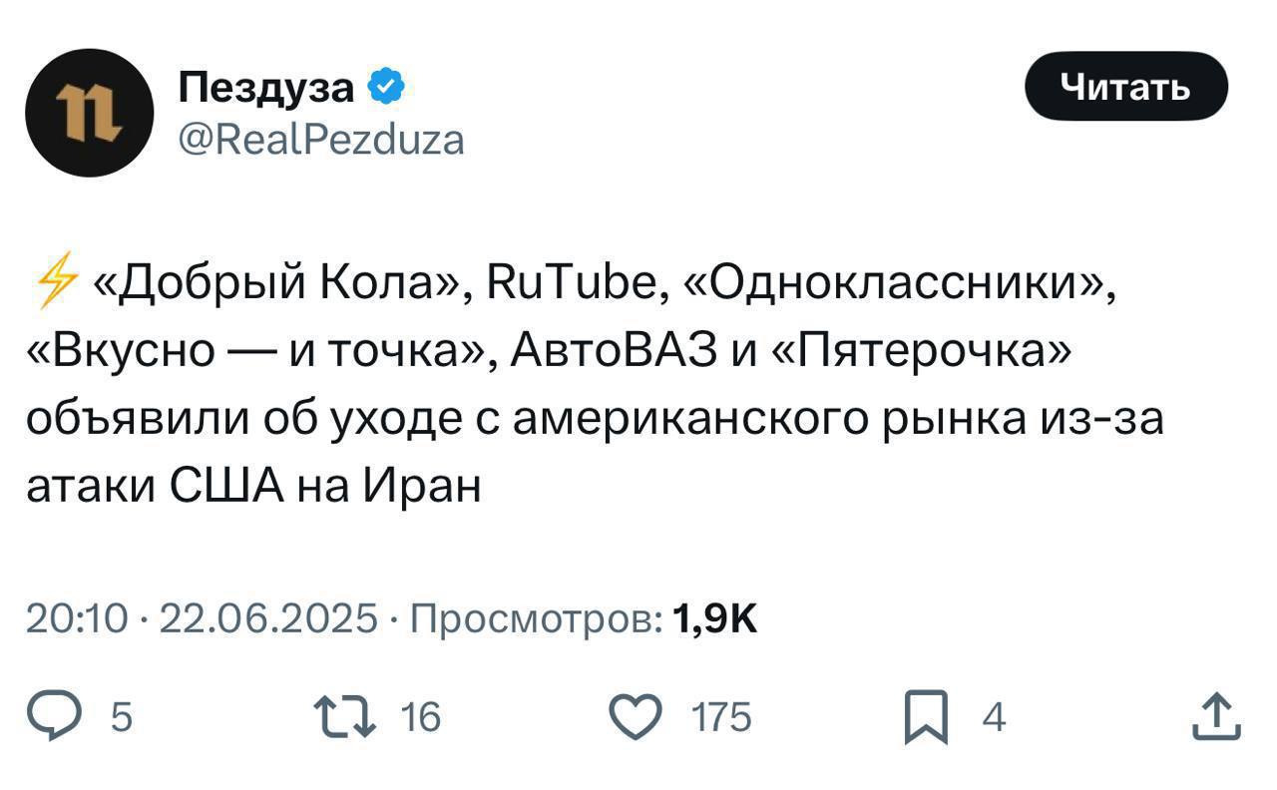The image size is (1277, 790).
Task: Click the blue verified badge
Action: 386,88
